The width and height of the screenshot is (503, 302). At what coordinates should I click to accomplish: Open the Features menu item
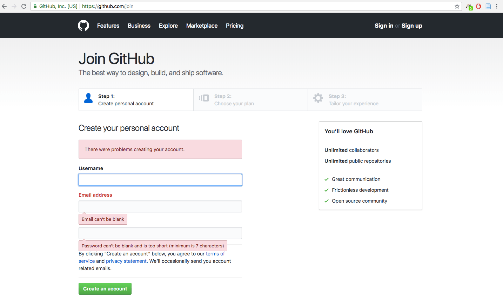click(108, 26)
